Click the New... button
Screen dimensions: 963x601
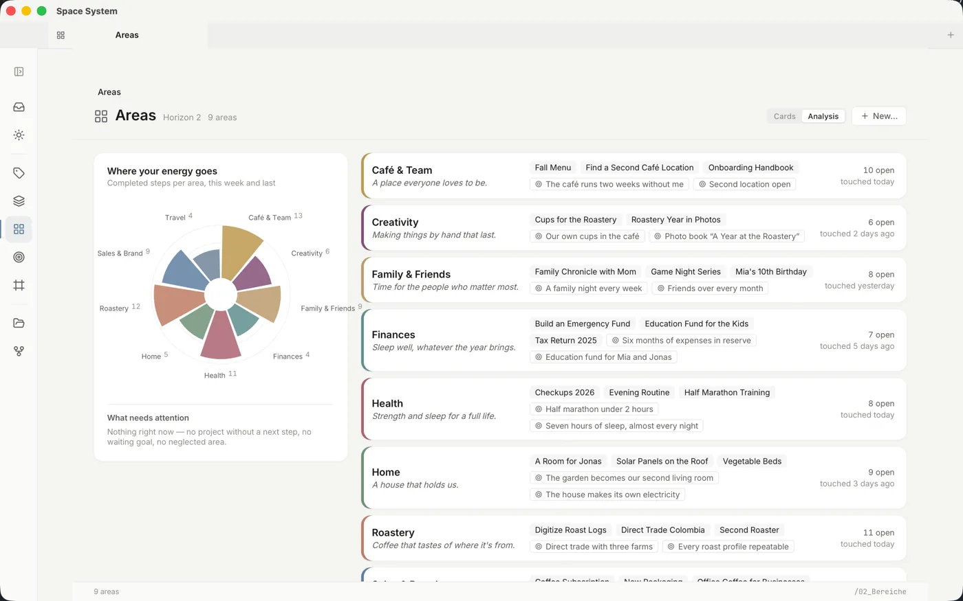click(878, 116)
